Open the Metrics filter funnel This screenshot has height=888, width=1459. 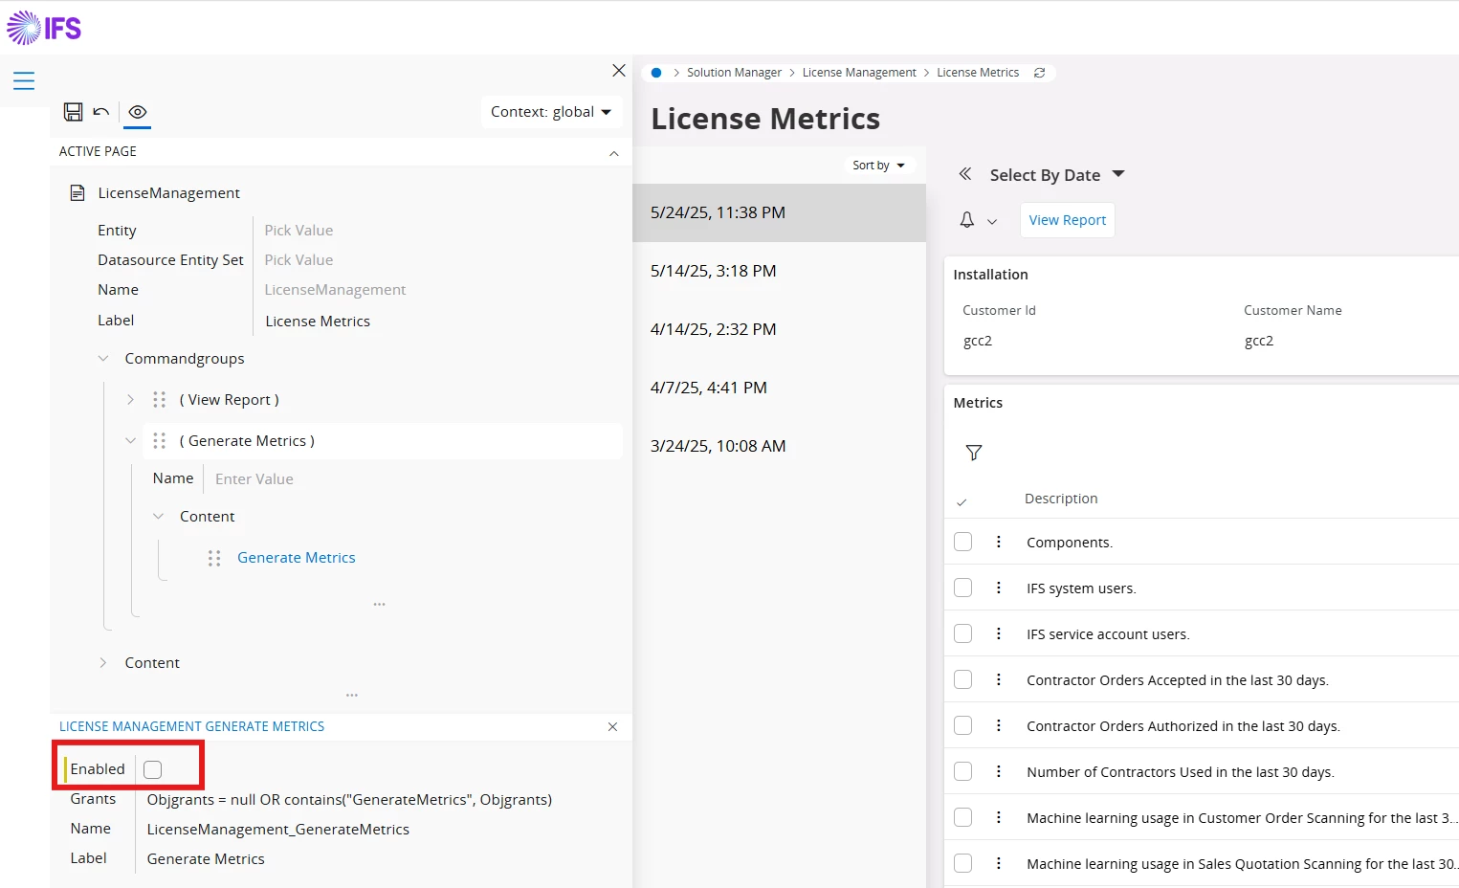tap(974, 453)
